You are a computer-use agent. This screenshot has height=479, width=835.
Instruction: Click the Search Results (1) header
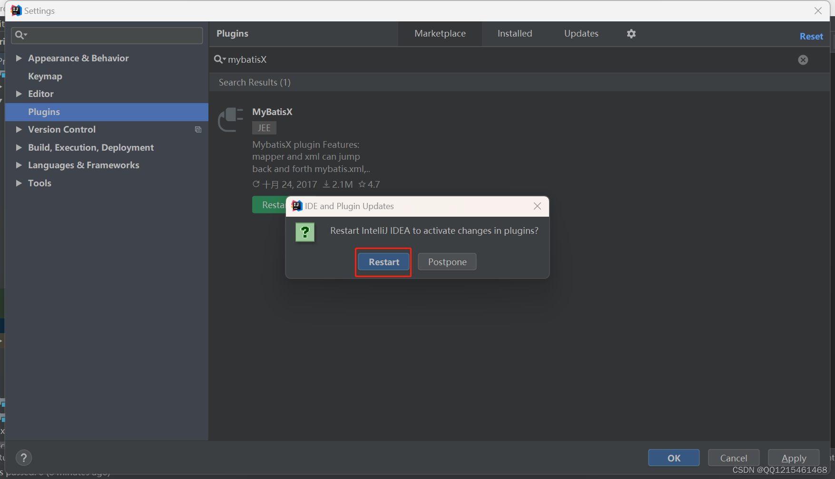coord(255,82)
